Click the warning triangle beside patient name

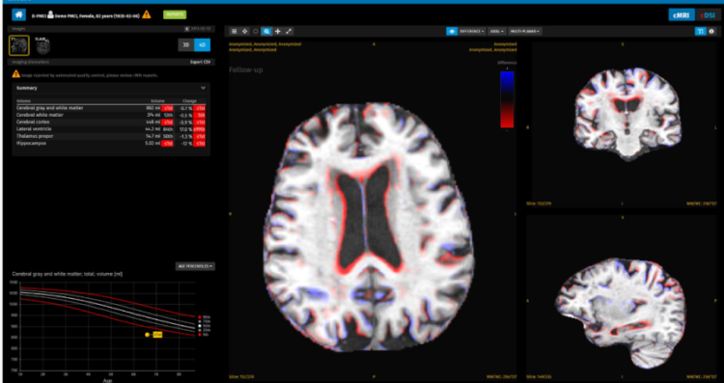(147, 14)
